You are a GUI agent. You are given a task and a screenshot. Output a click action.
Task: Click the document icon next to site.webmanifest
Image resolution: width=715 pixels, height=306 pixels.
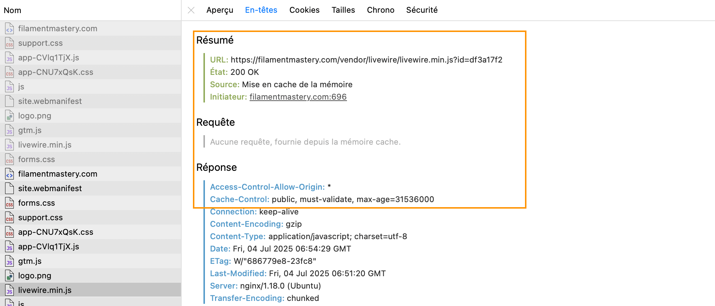pyautogui.click(x=9, y=101)
